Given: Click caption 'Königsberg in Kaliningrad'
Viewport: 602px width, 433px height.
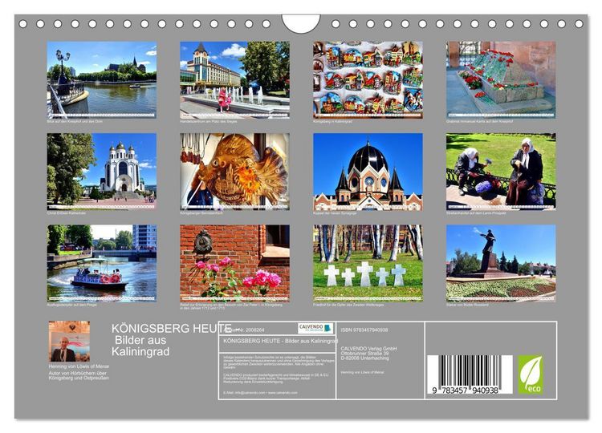Looking at the screenshot, I should [332, 122].
